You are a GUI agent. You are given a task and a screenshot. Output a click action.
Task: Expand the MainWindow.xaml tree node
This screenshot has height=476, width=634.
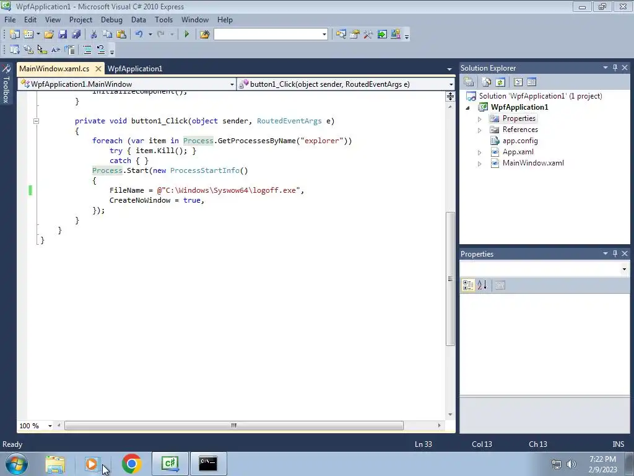coord(480,164)
